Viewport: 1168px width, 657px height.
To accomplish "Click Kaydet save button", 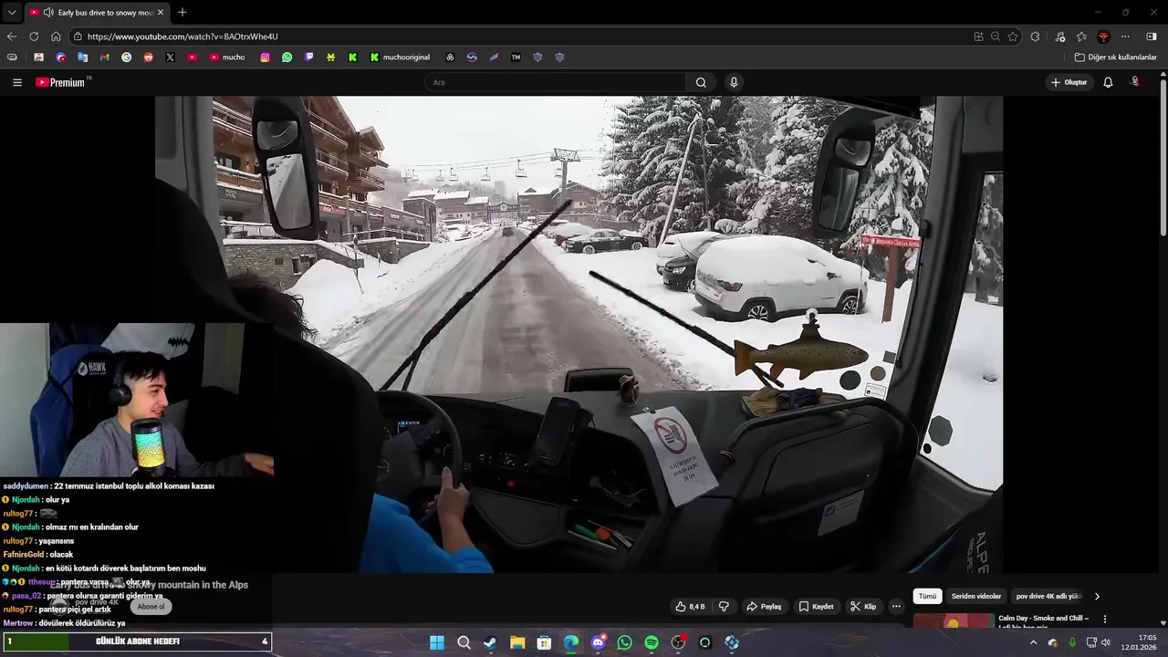I will 816,607.
